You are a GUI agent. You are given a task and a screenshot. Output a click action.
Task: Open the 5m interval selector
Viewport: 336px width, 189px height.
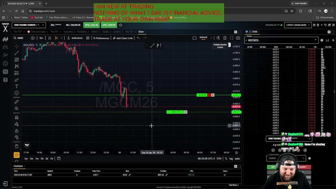click(x=41, y=38)
